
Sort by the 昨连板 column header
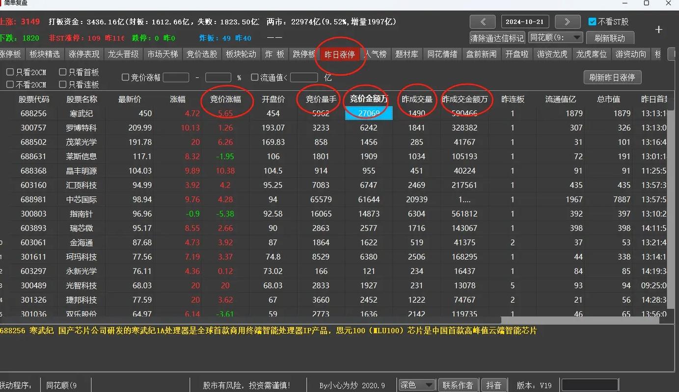click(513, 99)
